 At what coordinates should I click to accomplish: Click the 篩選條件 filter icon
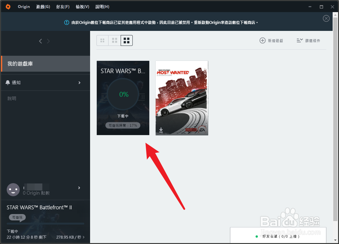pyautogui.click(x=300, y=40)
